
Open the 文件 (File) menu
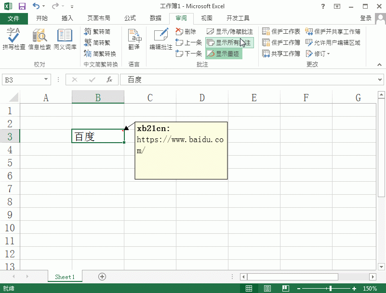[x=14, y=18]
